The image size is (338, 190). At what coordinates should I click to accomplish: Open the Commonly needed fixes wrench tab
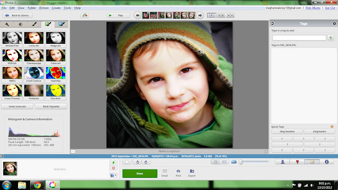[x=7, y=24]
